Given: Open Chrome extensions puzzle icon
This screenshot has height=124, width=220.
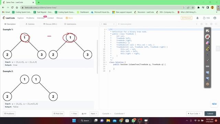Looking at the screenshot, I should pyautogui.click(x=198, y=8).
